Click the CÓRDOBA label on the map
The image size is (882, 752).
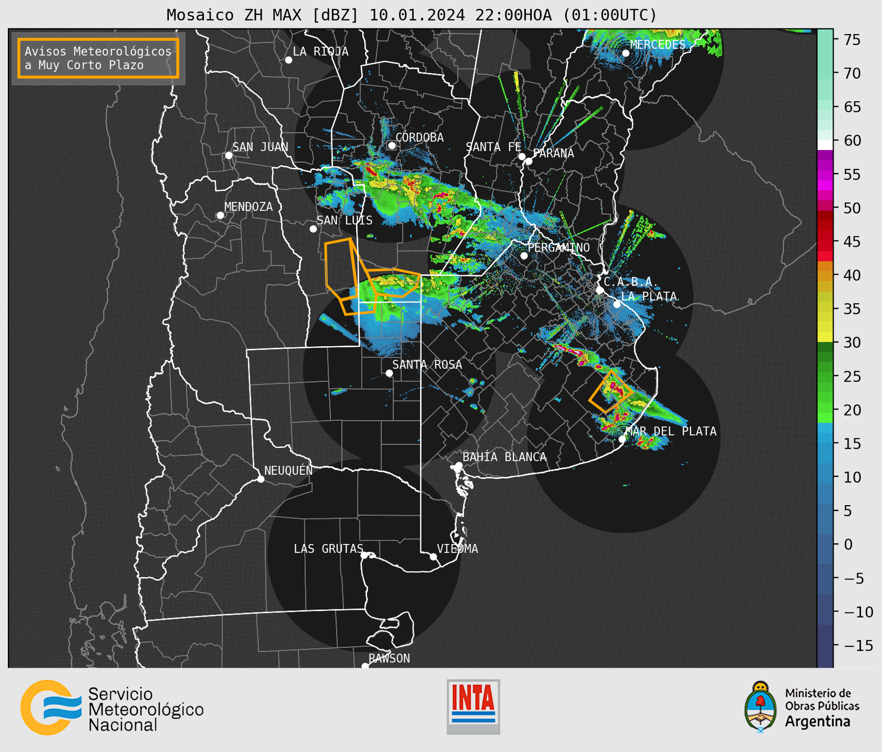click(419, 138)
